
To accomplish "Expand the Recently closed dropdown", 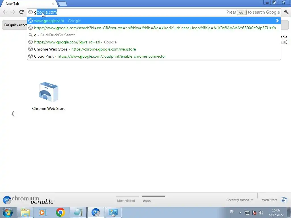I will click(240, 200).
